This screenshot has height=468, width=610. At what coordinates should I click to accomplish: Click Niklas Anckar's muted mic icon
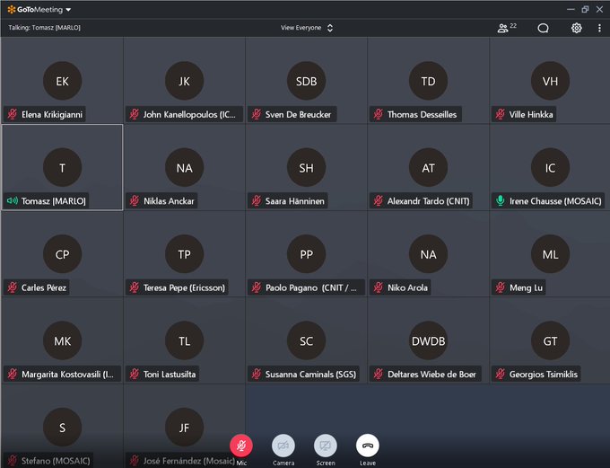click(135, 200)
